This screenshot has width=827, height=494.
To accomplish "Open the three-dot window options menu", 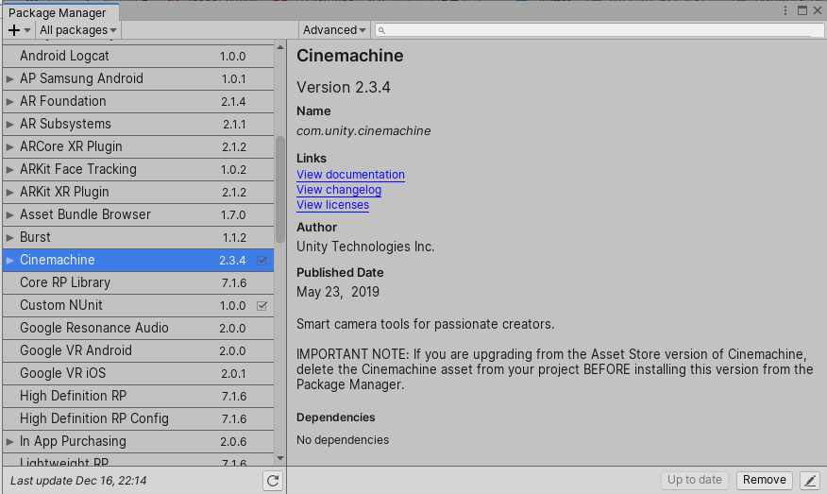I will (x=785, y=10).
